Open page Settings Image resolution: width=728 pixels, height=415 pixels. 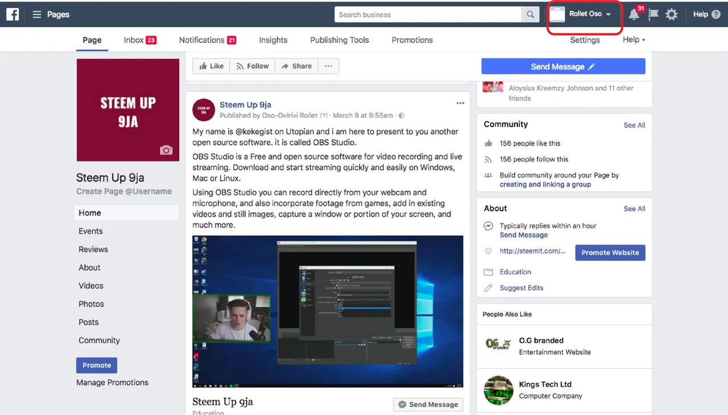585,40
